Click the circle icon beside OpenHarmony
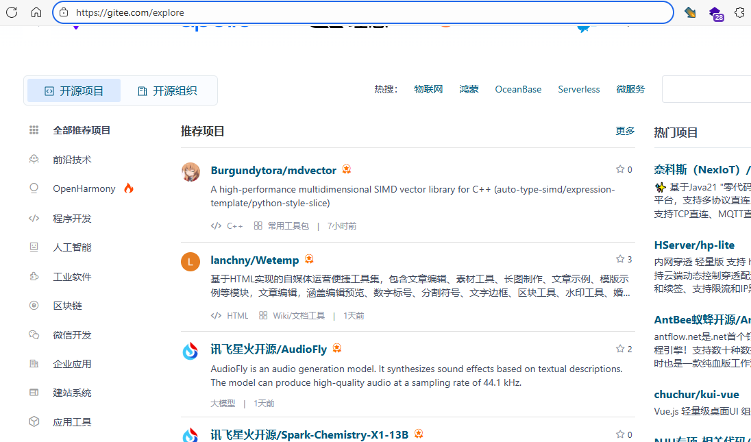 (34, 188)
